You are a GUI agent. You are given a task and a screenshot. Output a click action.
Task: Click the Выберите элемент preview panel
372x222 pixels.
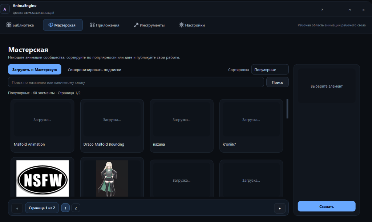click(x=327, y=86)
